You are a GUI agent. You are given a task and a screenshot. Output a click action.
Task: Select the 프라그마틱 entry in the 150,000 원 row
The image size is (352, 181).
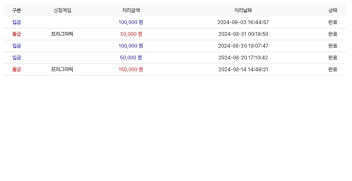[x=62, y=69]
